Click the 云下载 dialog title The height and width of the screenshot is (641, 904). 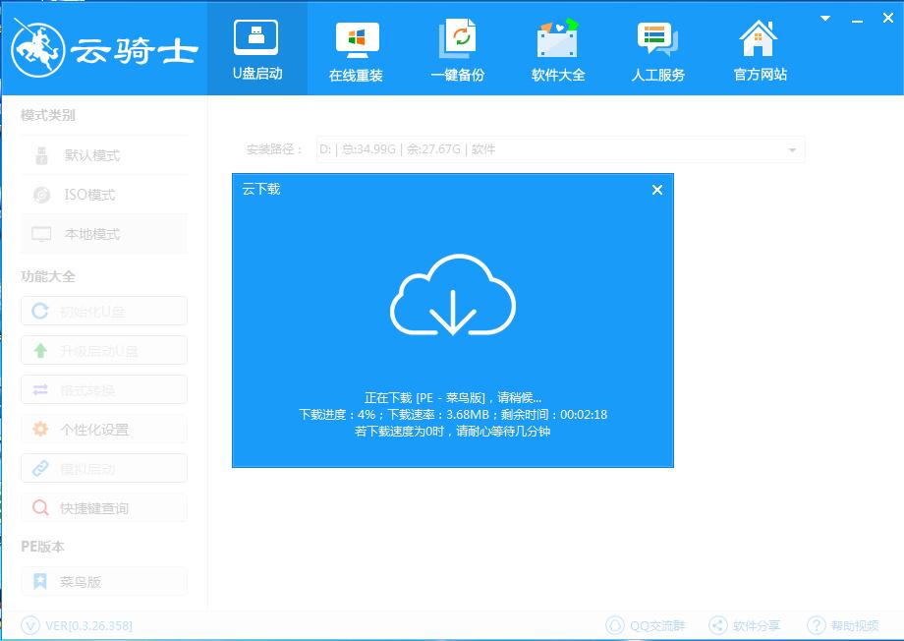pos(261,189)
